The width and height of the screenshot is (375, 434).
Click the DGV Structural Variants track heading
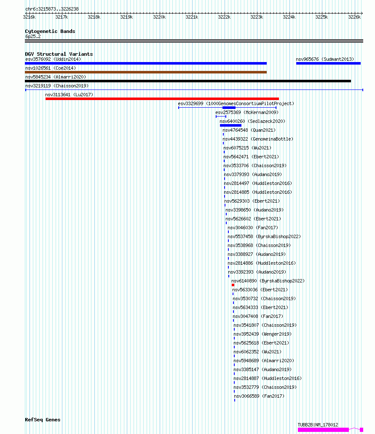[x=59, y=54]
